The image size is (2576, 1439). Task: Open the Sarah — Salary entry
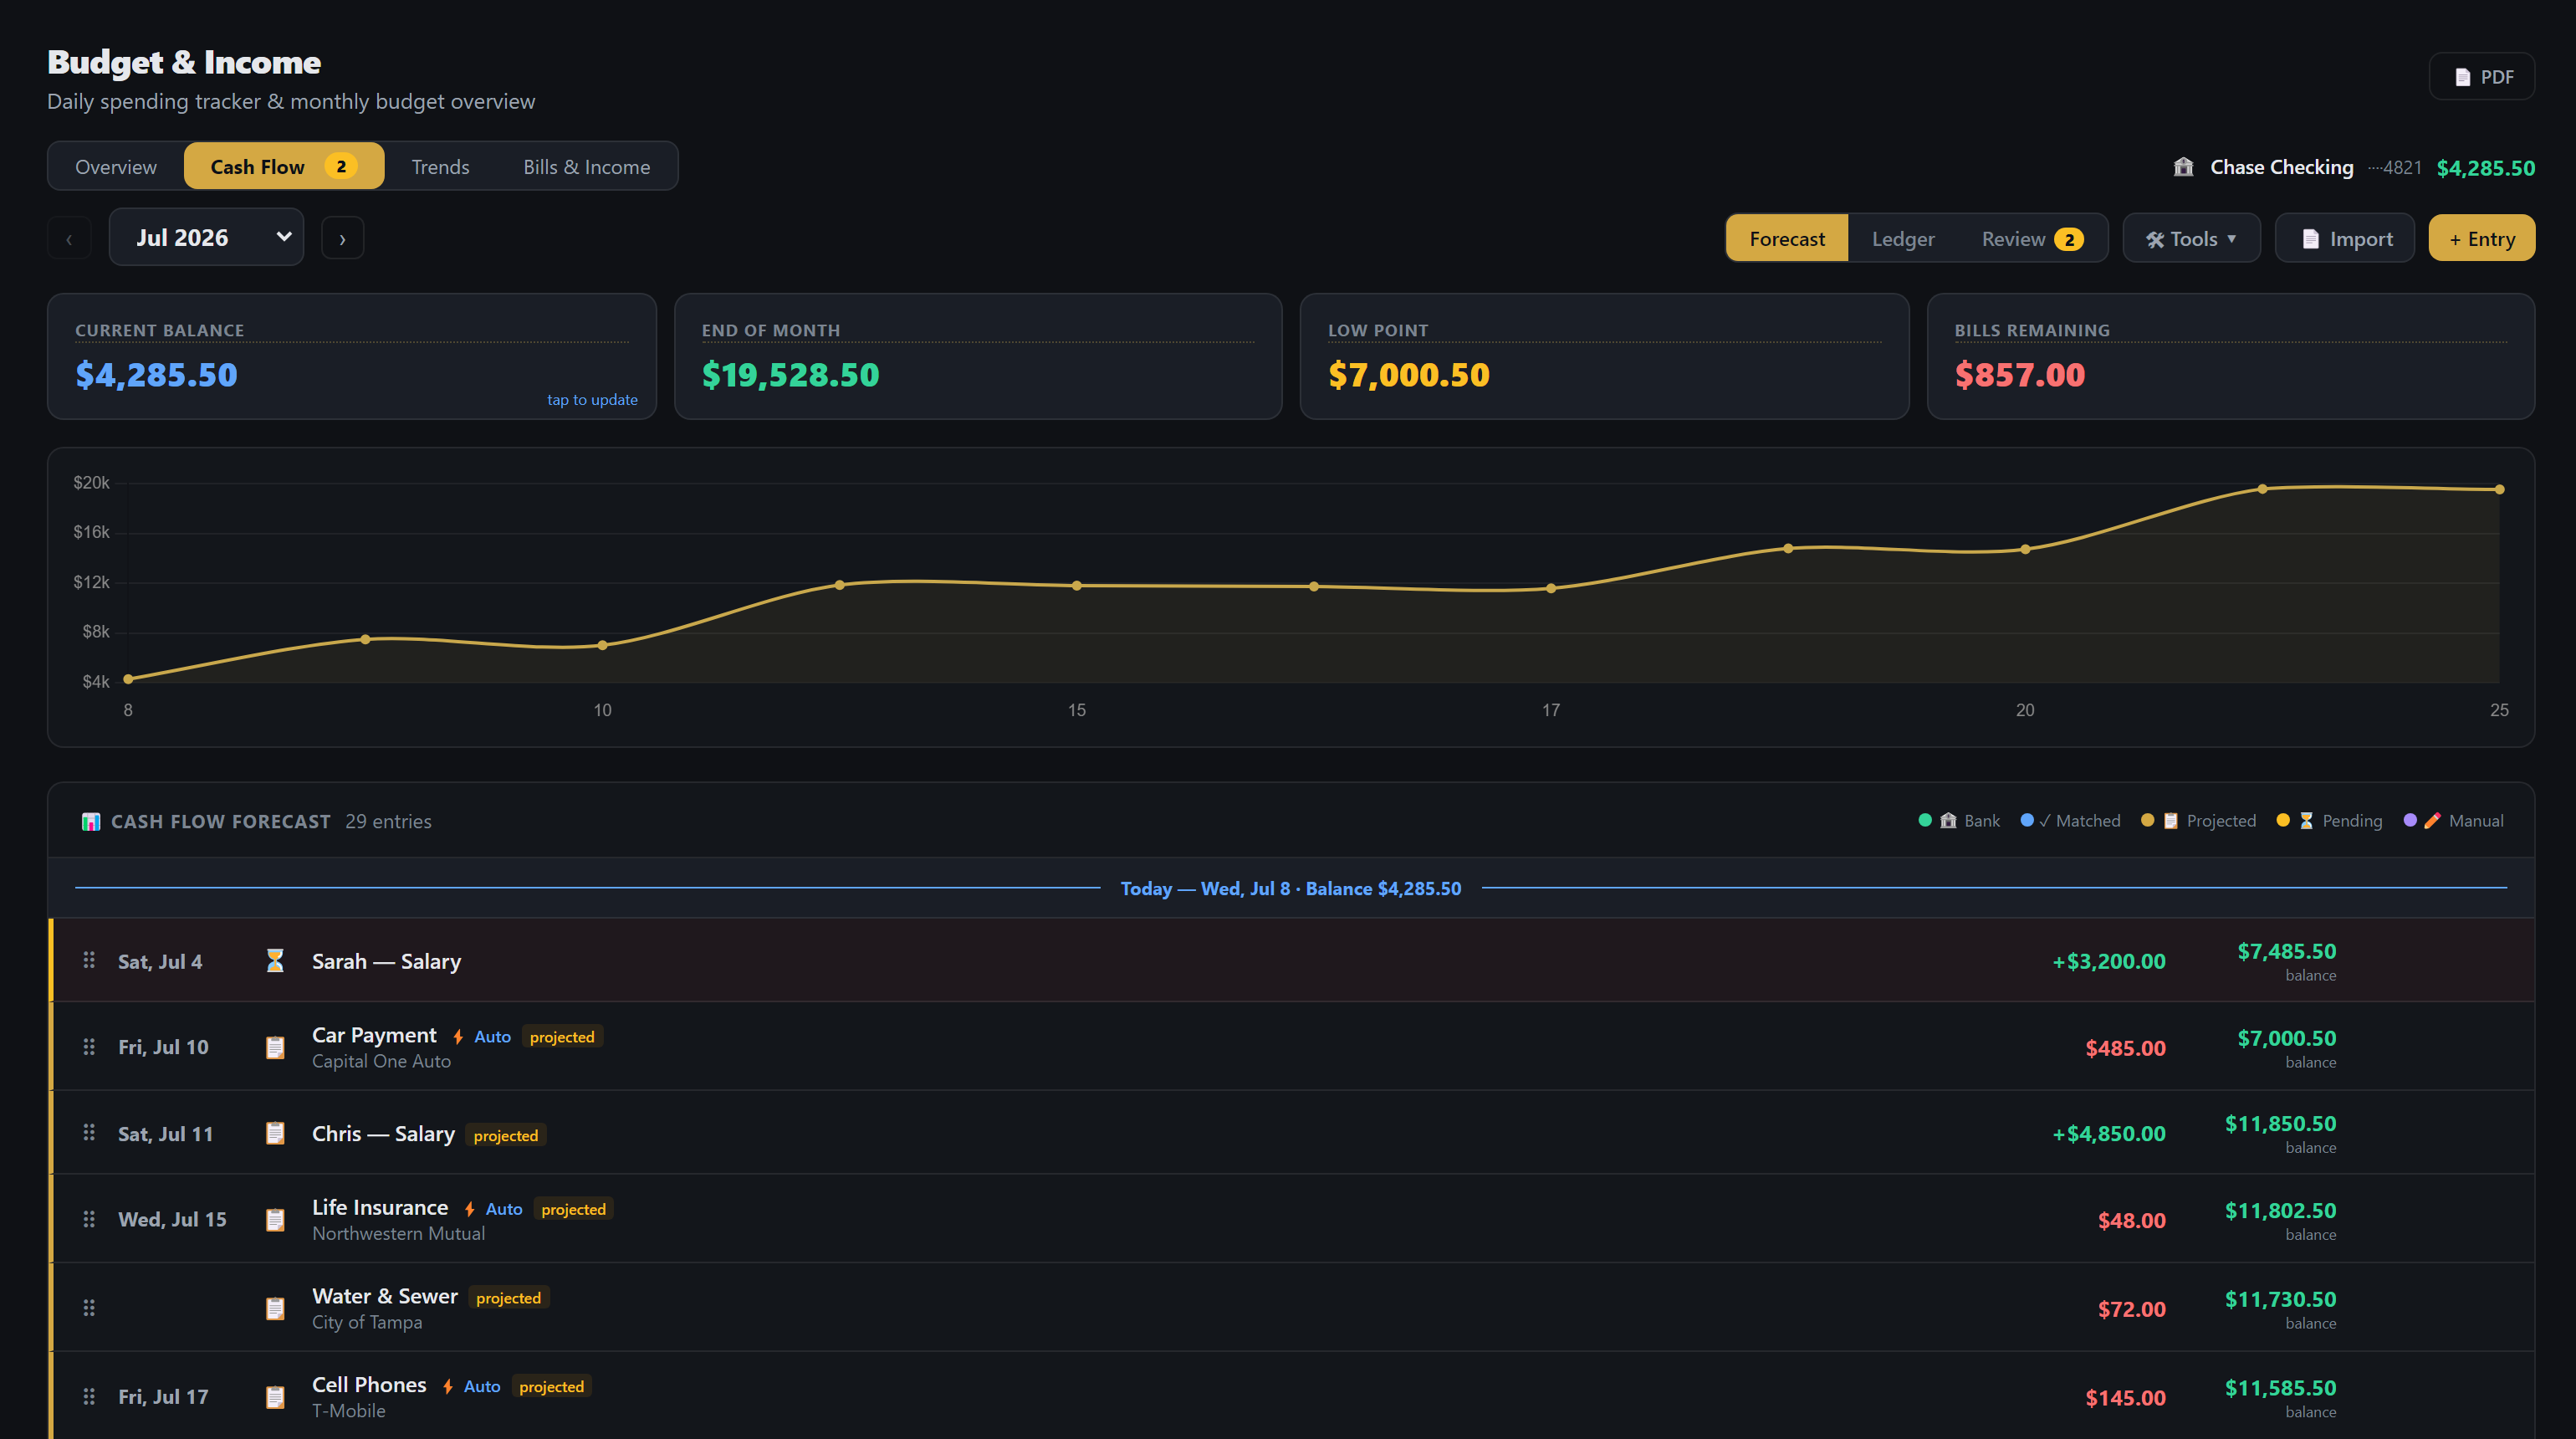point(1292,961)
